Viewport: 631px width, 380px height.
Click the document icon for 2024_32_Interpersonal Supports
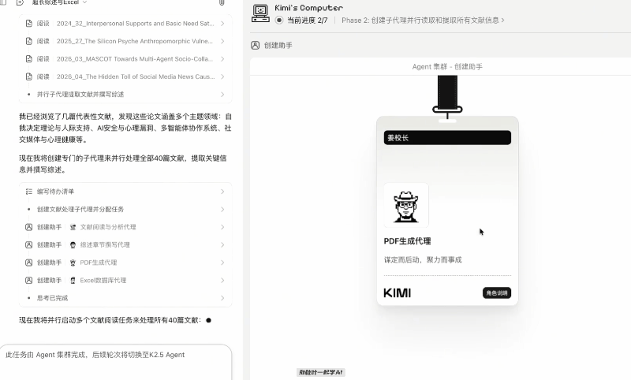[29, 24]
